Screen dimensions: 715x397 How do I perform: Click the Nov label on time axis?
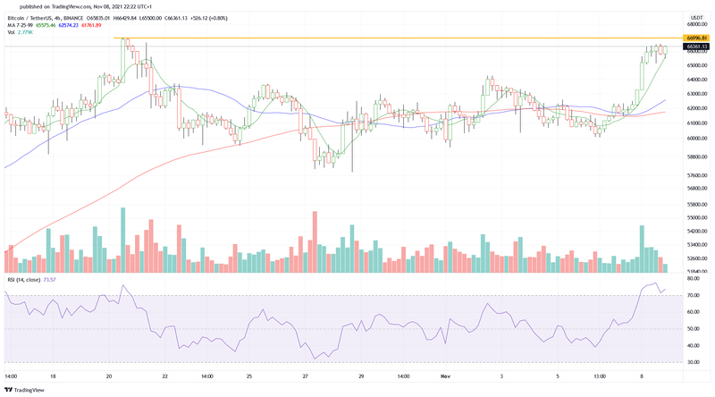pyautogui.click(x=445, y=376)
